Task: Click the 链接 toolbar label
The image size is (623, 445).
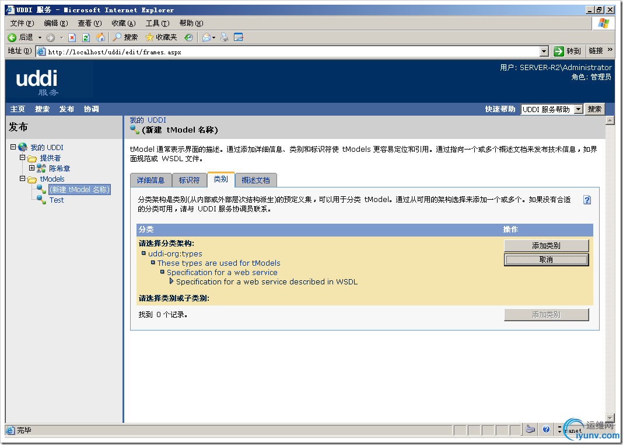Action: click(596, 50)
